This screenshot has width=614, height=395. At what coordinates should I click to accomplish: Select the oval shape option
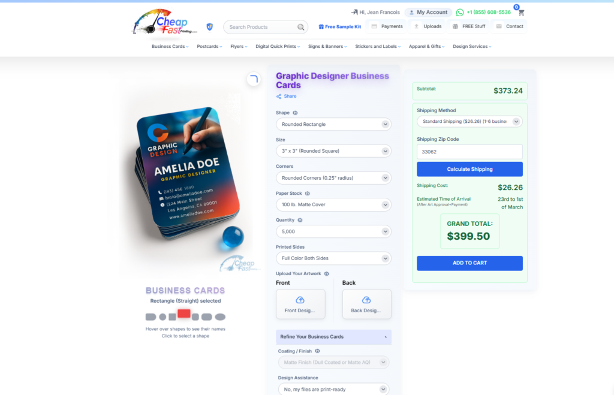(x=220, y=317)
